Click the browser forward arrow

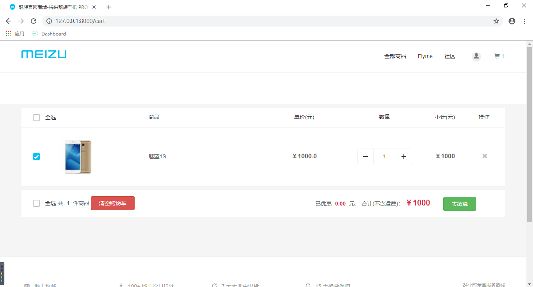click(21, 21)
